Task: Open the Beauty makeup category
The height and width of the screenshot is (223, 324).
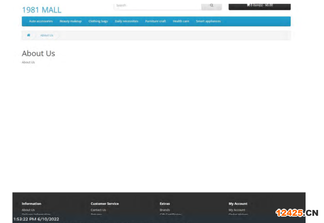Action: (x=70, y=21)
